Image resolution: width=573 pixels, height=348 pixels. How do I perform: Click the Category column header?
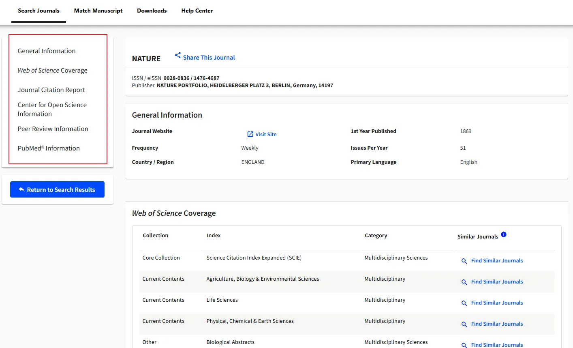pyautogui.click(x=376, y=236)
